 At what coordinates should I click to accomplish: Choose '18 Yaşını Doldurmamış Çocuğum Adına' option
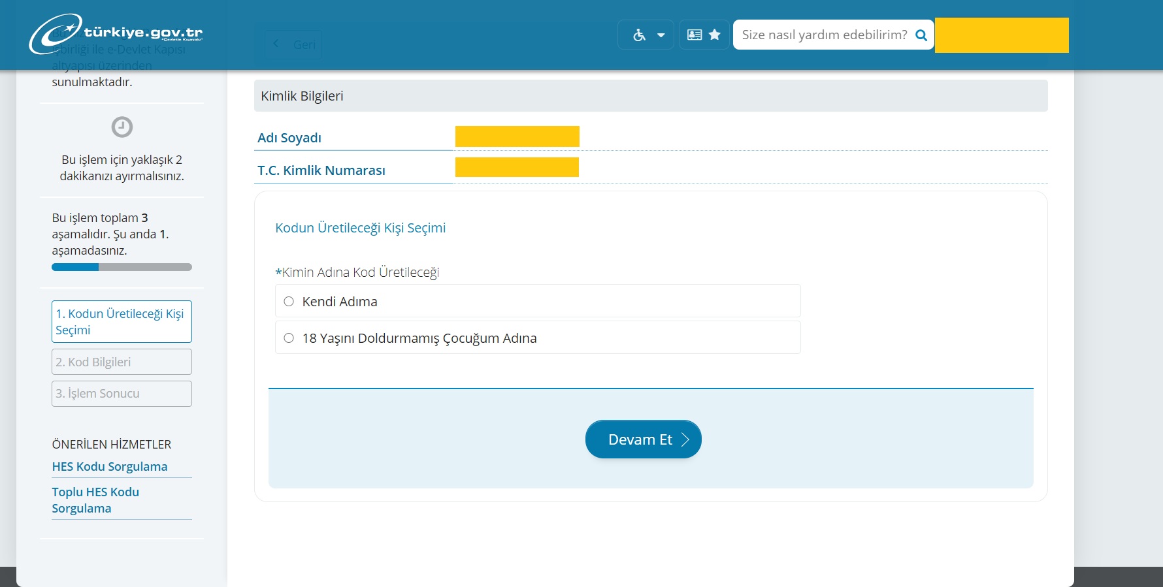(289, 338)
